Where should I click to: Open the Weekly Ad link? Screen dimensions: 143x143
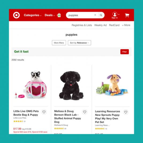pyautogui.click(x=101, y=25)
